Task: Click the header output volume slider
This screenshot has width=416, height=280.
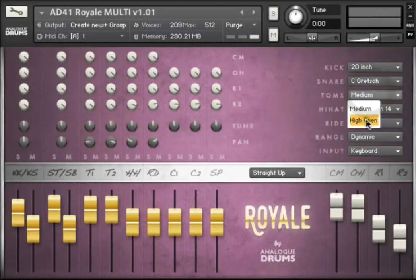Action: (375, 38)
